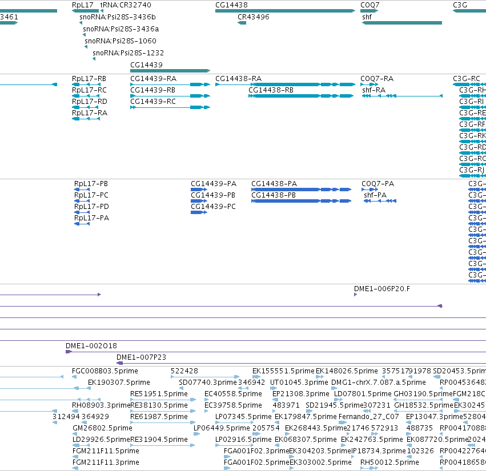Select the COQ7-PA protein
486x471 pixels.
click(x=369, y=190)
